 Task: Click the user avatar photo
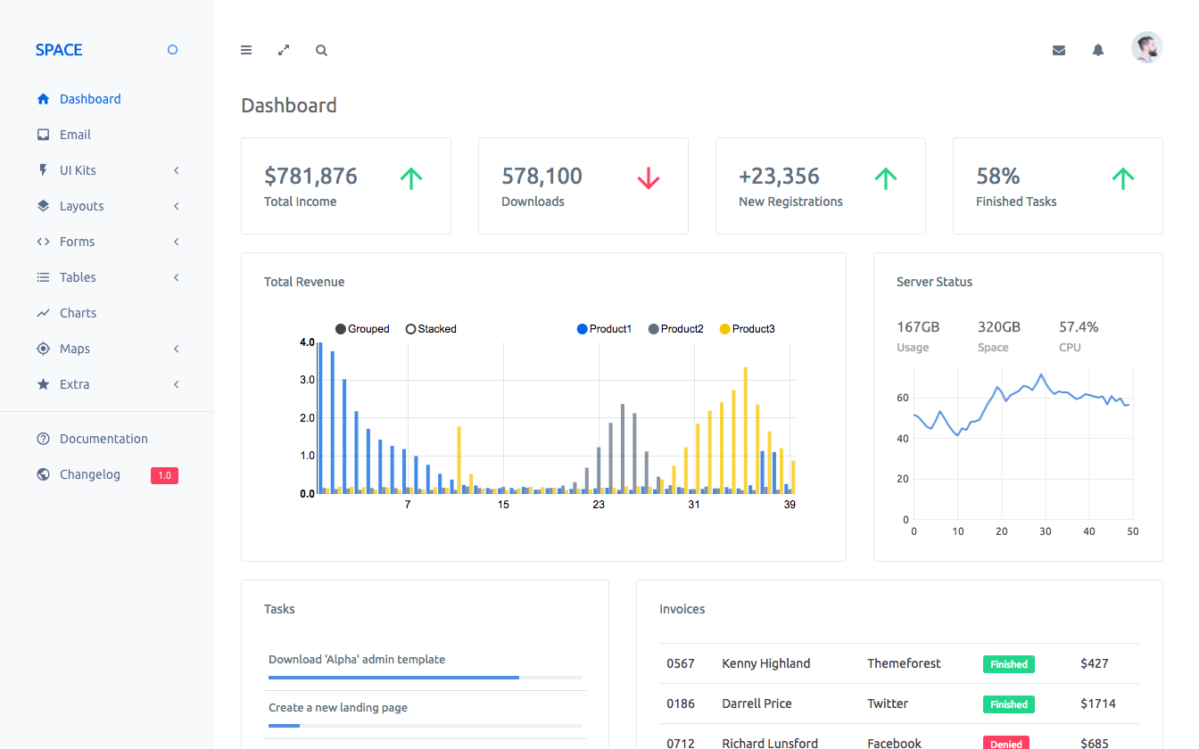(1146, 47)
